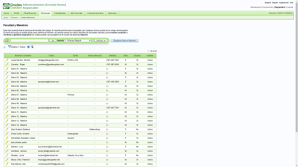Edit Demo 12, Maestro with pencil
The image size is (298, 167).
pos(7,116)
